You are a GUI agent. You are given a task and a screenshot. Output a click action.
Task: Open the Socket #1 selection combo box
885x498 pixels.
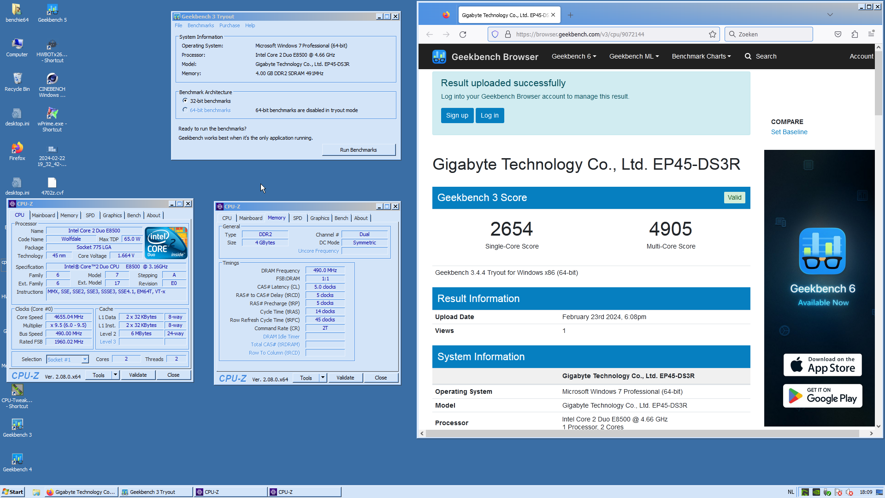67,359
